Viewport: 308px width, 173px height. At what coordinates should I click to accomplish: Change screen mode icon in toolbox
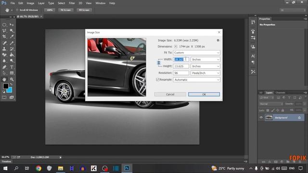coord(12,97)
